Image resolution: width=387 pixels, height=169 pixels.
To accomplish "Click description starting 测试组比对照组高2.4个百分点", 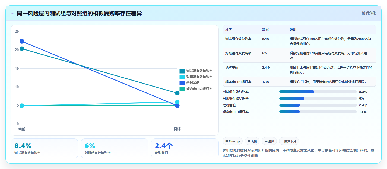I will (x=331, y=70).
